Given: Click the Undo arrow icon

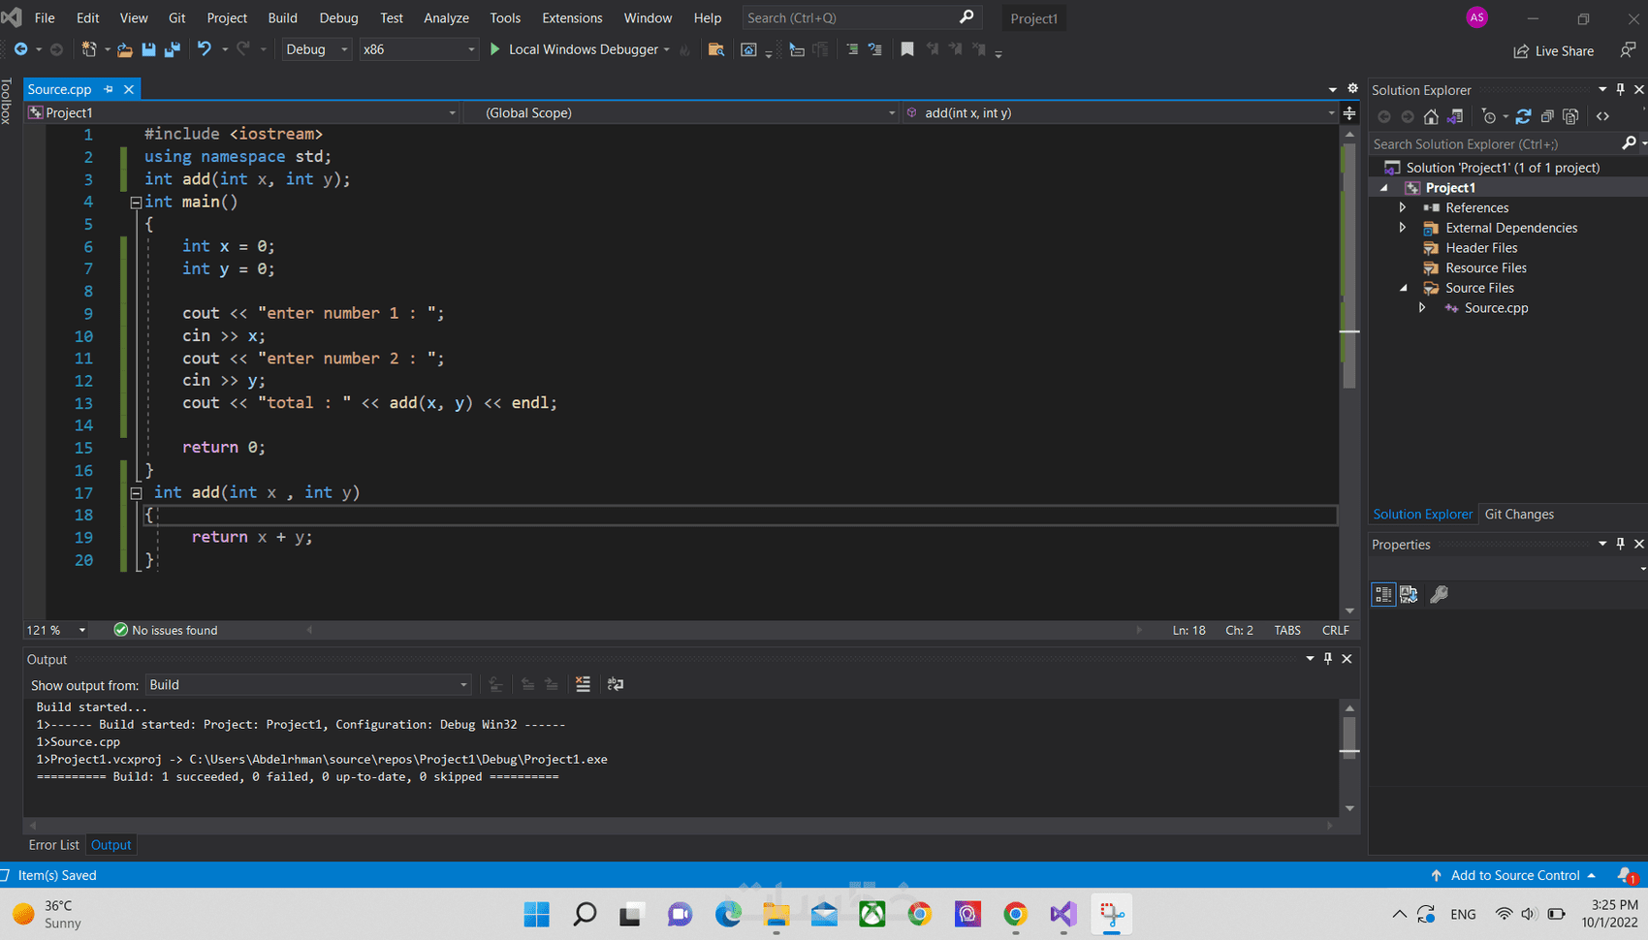Looking at the screenshot, I should pos(205,49).
